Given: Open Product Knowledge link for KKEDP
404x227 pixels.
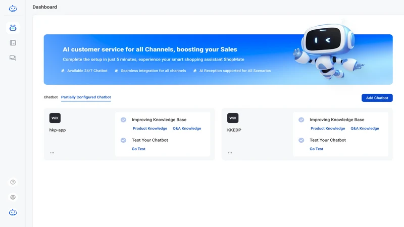Looking at the screenshot, I should pos(328,129).
